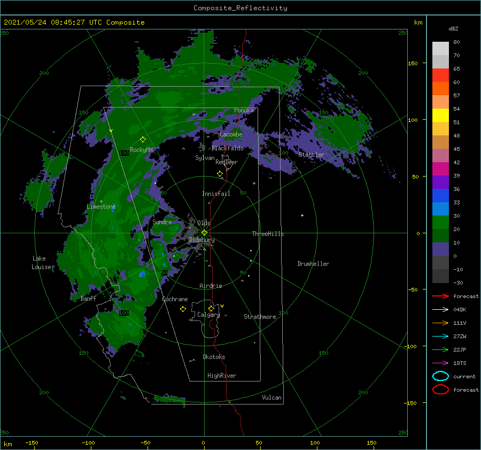Click the red 'forecast' ellipse legend icon
Screen dimensions: 481x450
click(x=440, y=389)
